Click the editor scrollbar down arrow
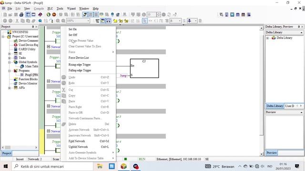This screenshot has height=171, width=305. pyautogui.click(x=262, y=154)
